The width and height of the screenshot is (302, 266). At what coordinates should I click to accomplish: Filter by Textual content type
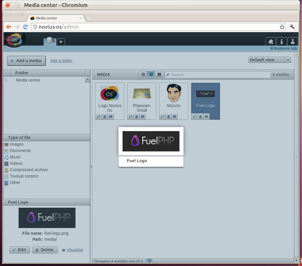point(24,176)
